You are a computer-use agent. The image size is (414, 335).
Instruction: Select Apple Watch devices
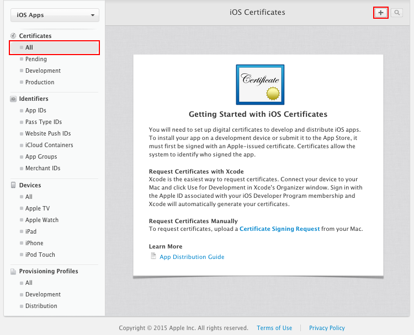(x=42, y=220)
